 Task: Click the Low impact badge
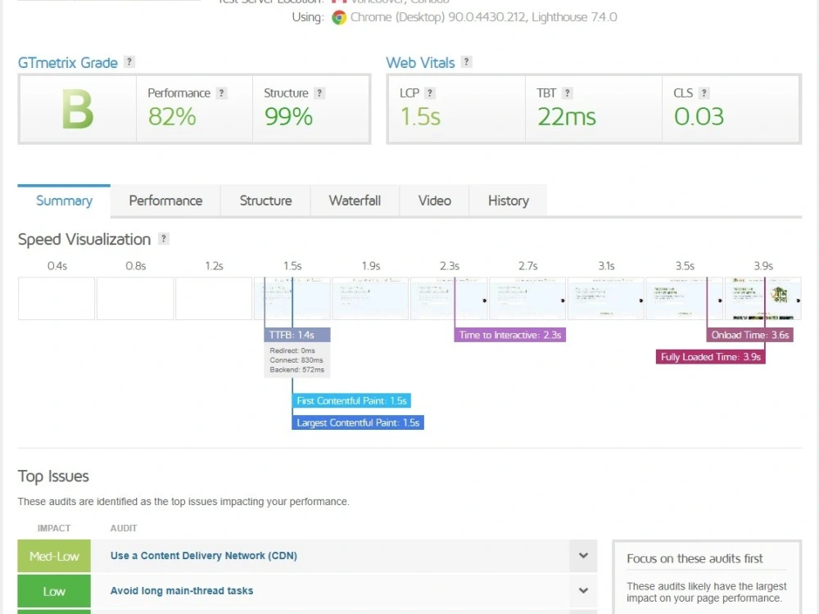[x=54, y=591]
